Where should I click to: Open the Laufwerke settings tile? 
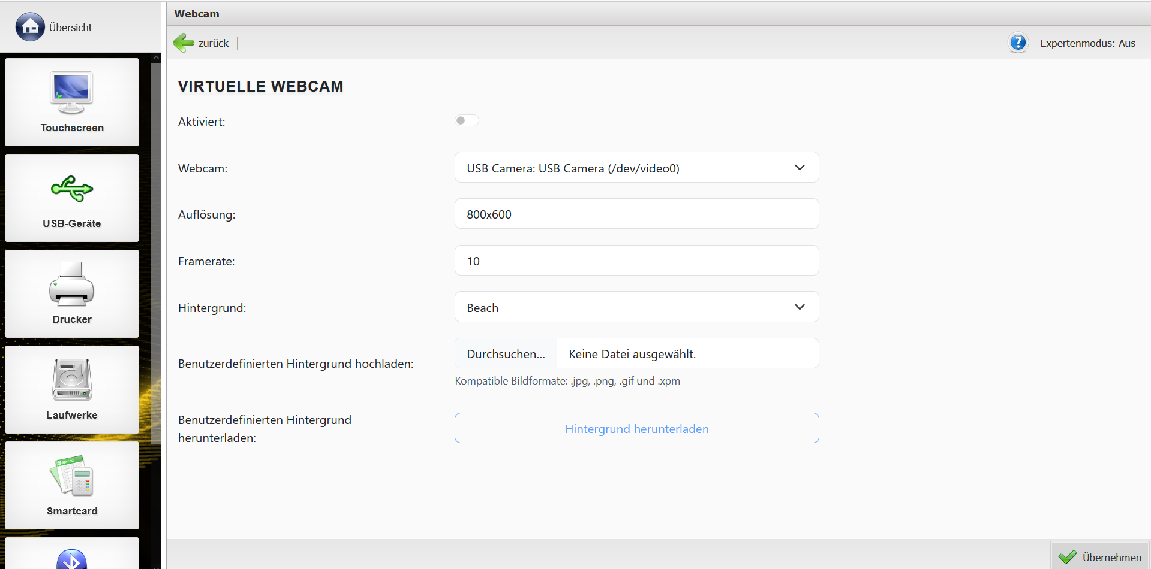72,389
